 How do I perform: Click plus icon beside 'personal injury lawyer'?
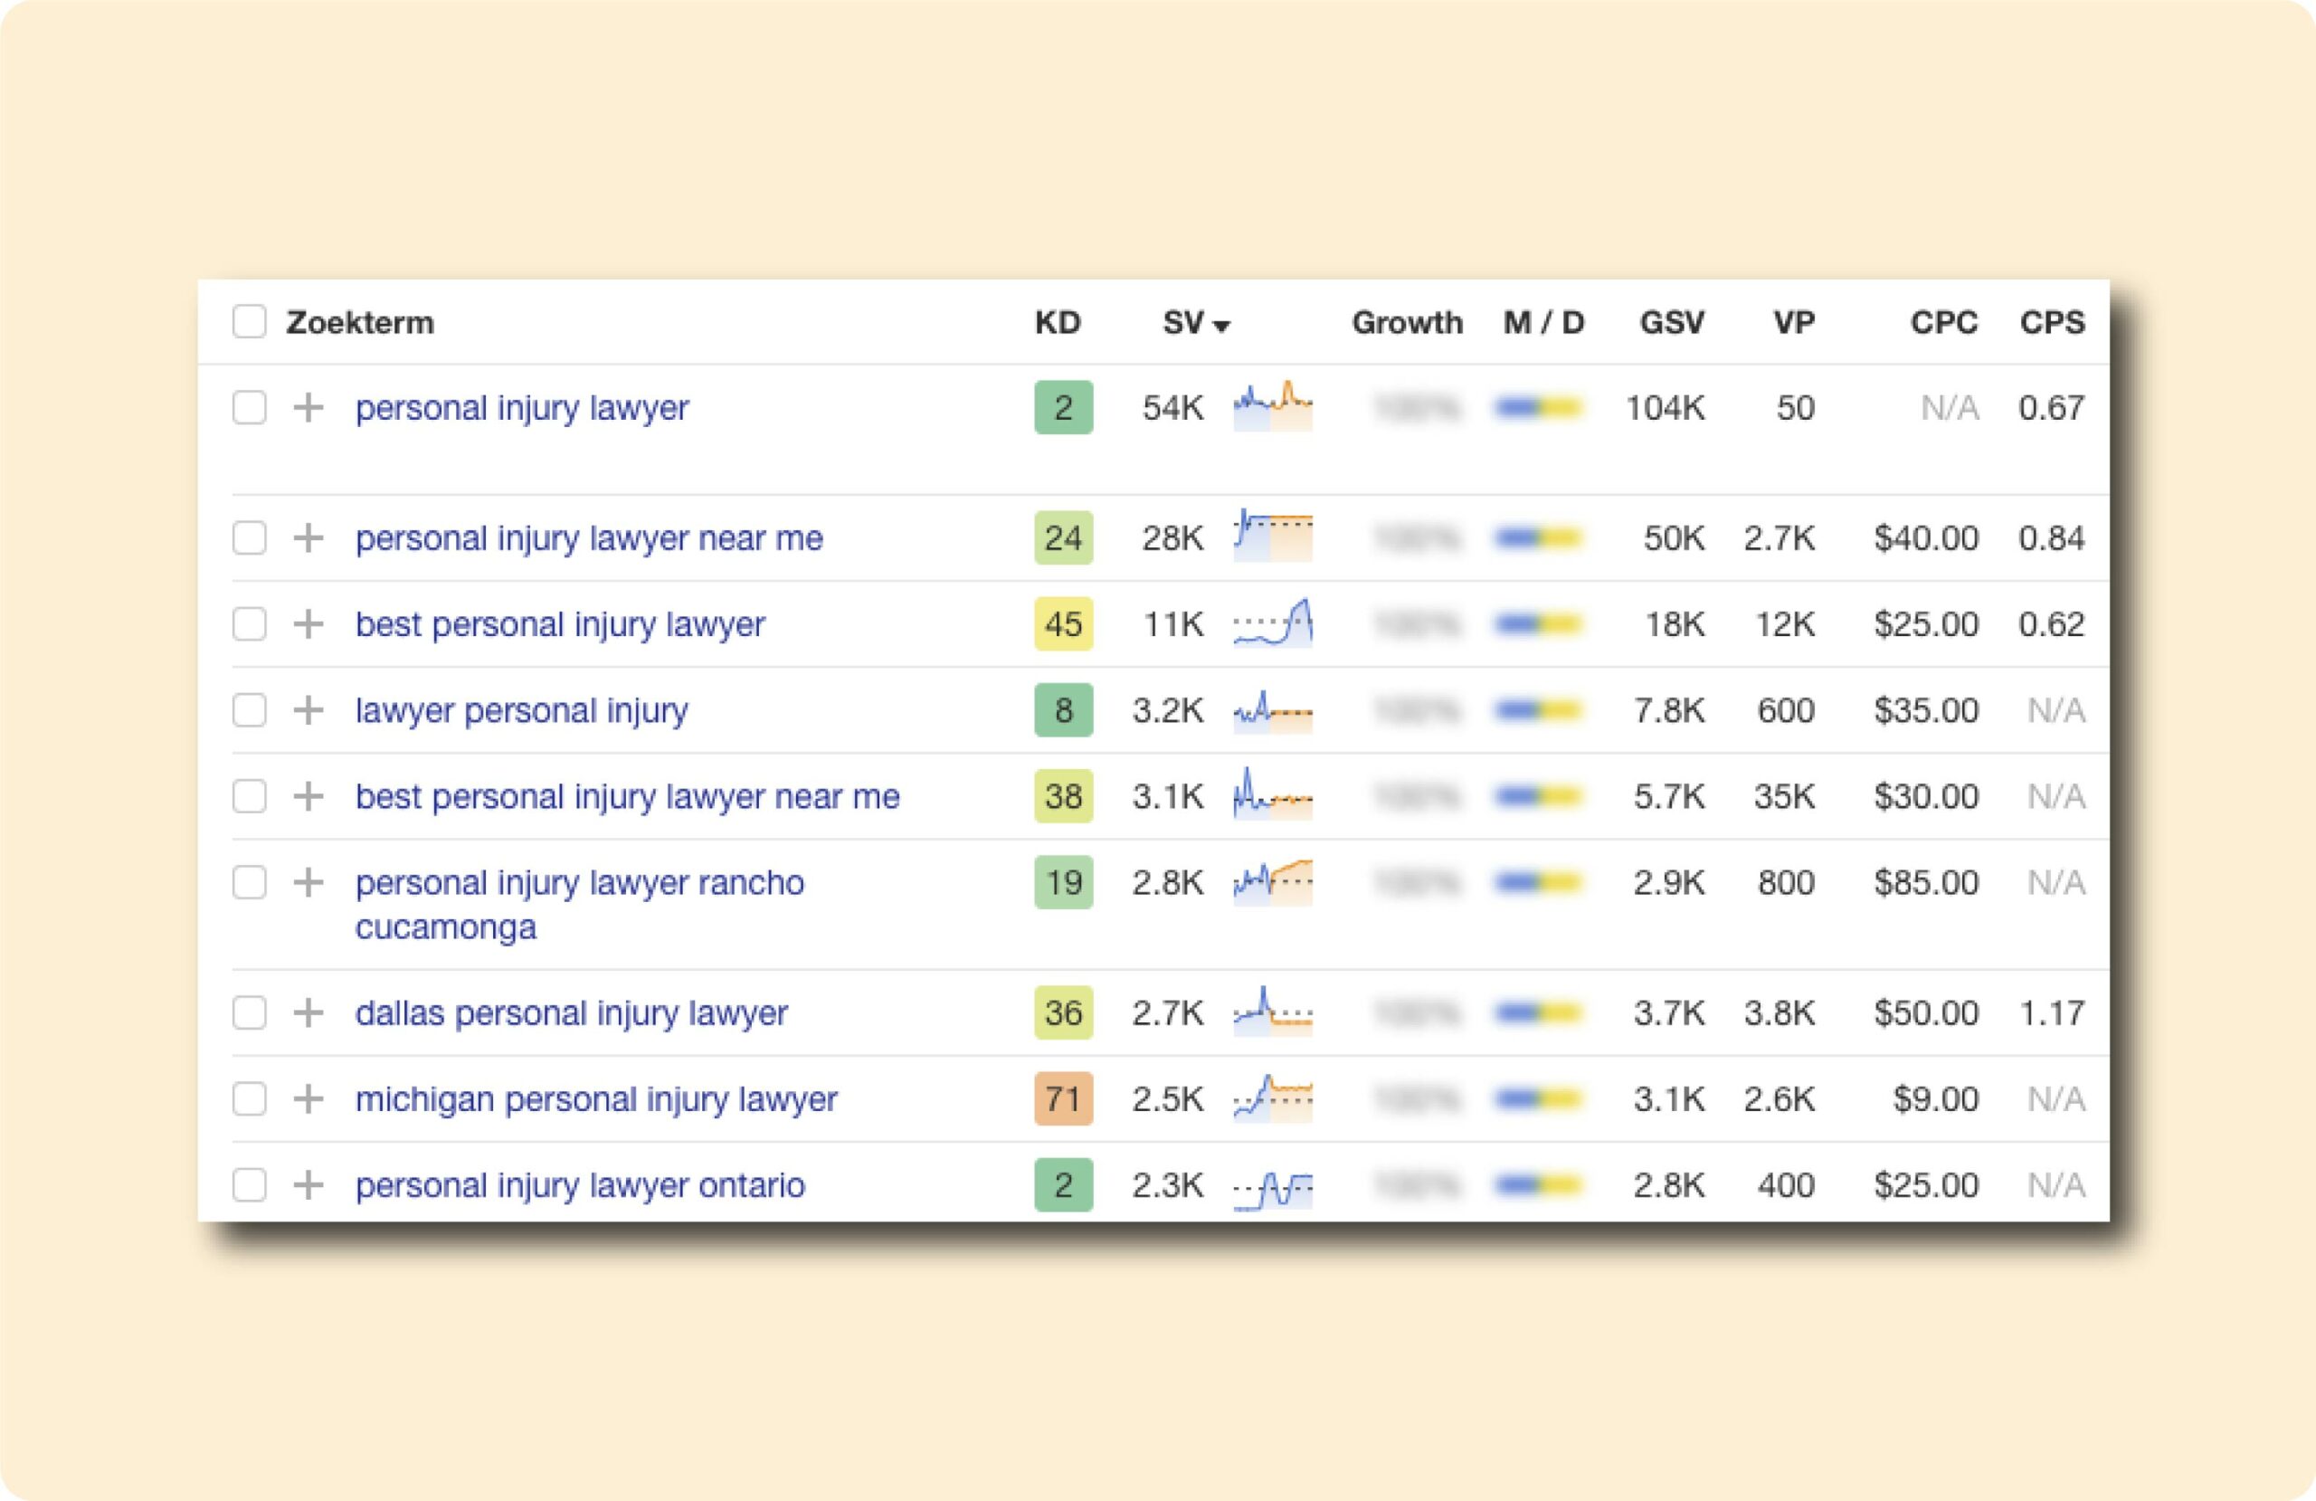tap(308, 407)
